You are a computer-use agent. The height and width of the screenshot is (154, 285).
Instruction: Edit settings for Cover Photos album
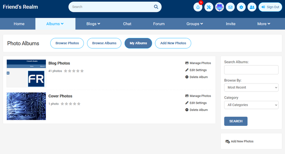pyautogui.click(x=196, y=103)
